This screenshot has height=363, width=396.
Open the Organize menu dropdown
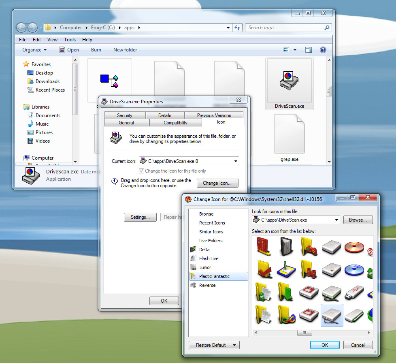pyautogui.click(x=34, y=50)
